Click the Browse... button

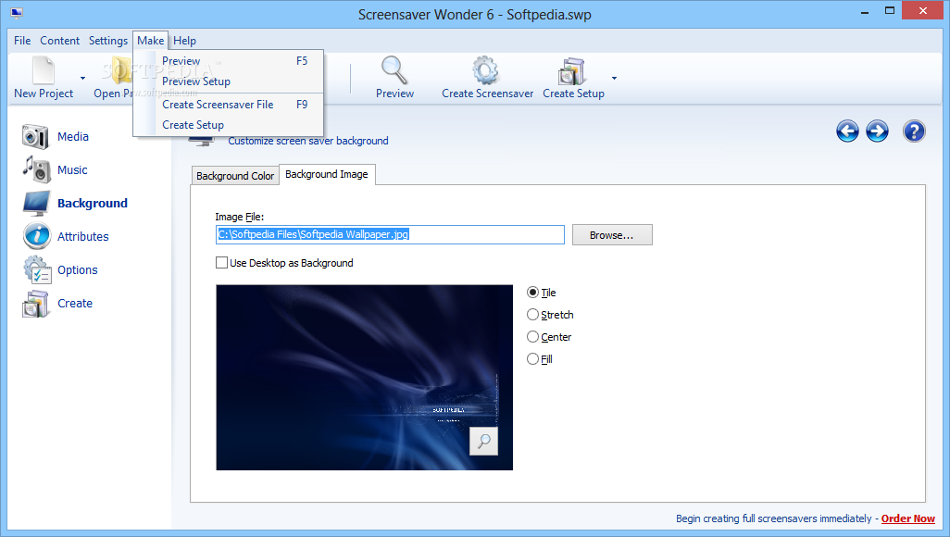[612, 235]
